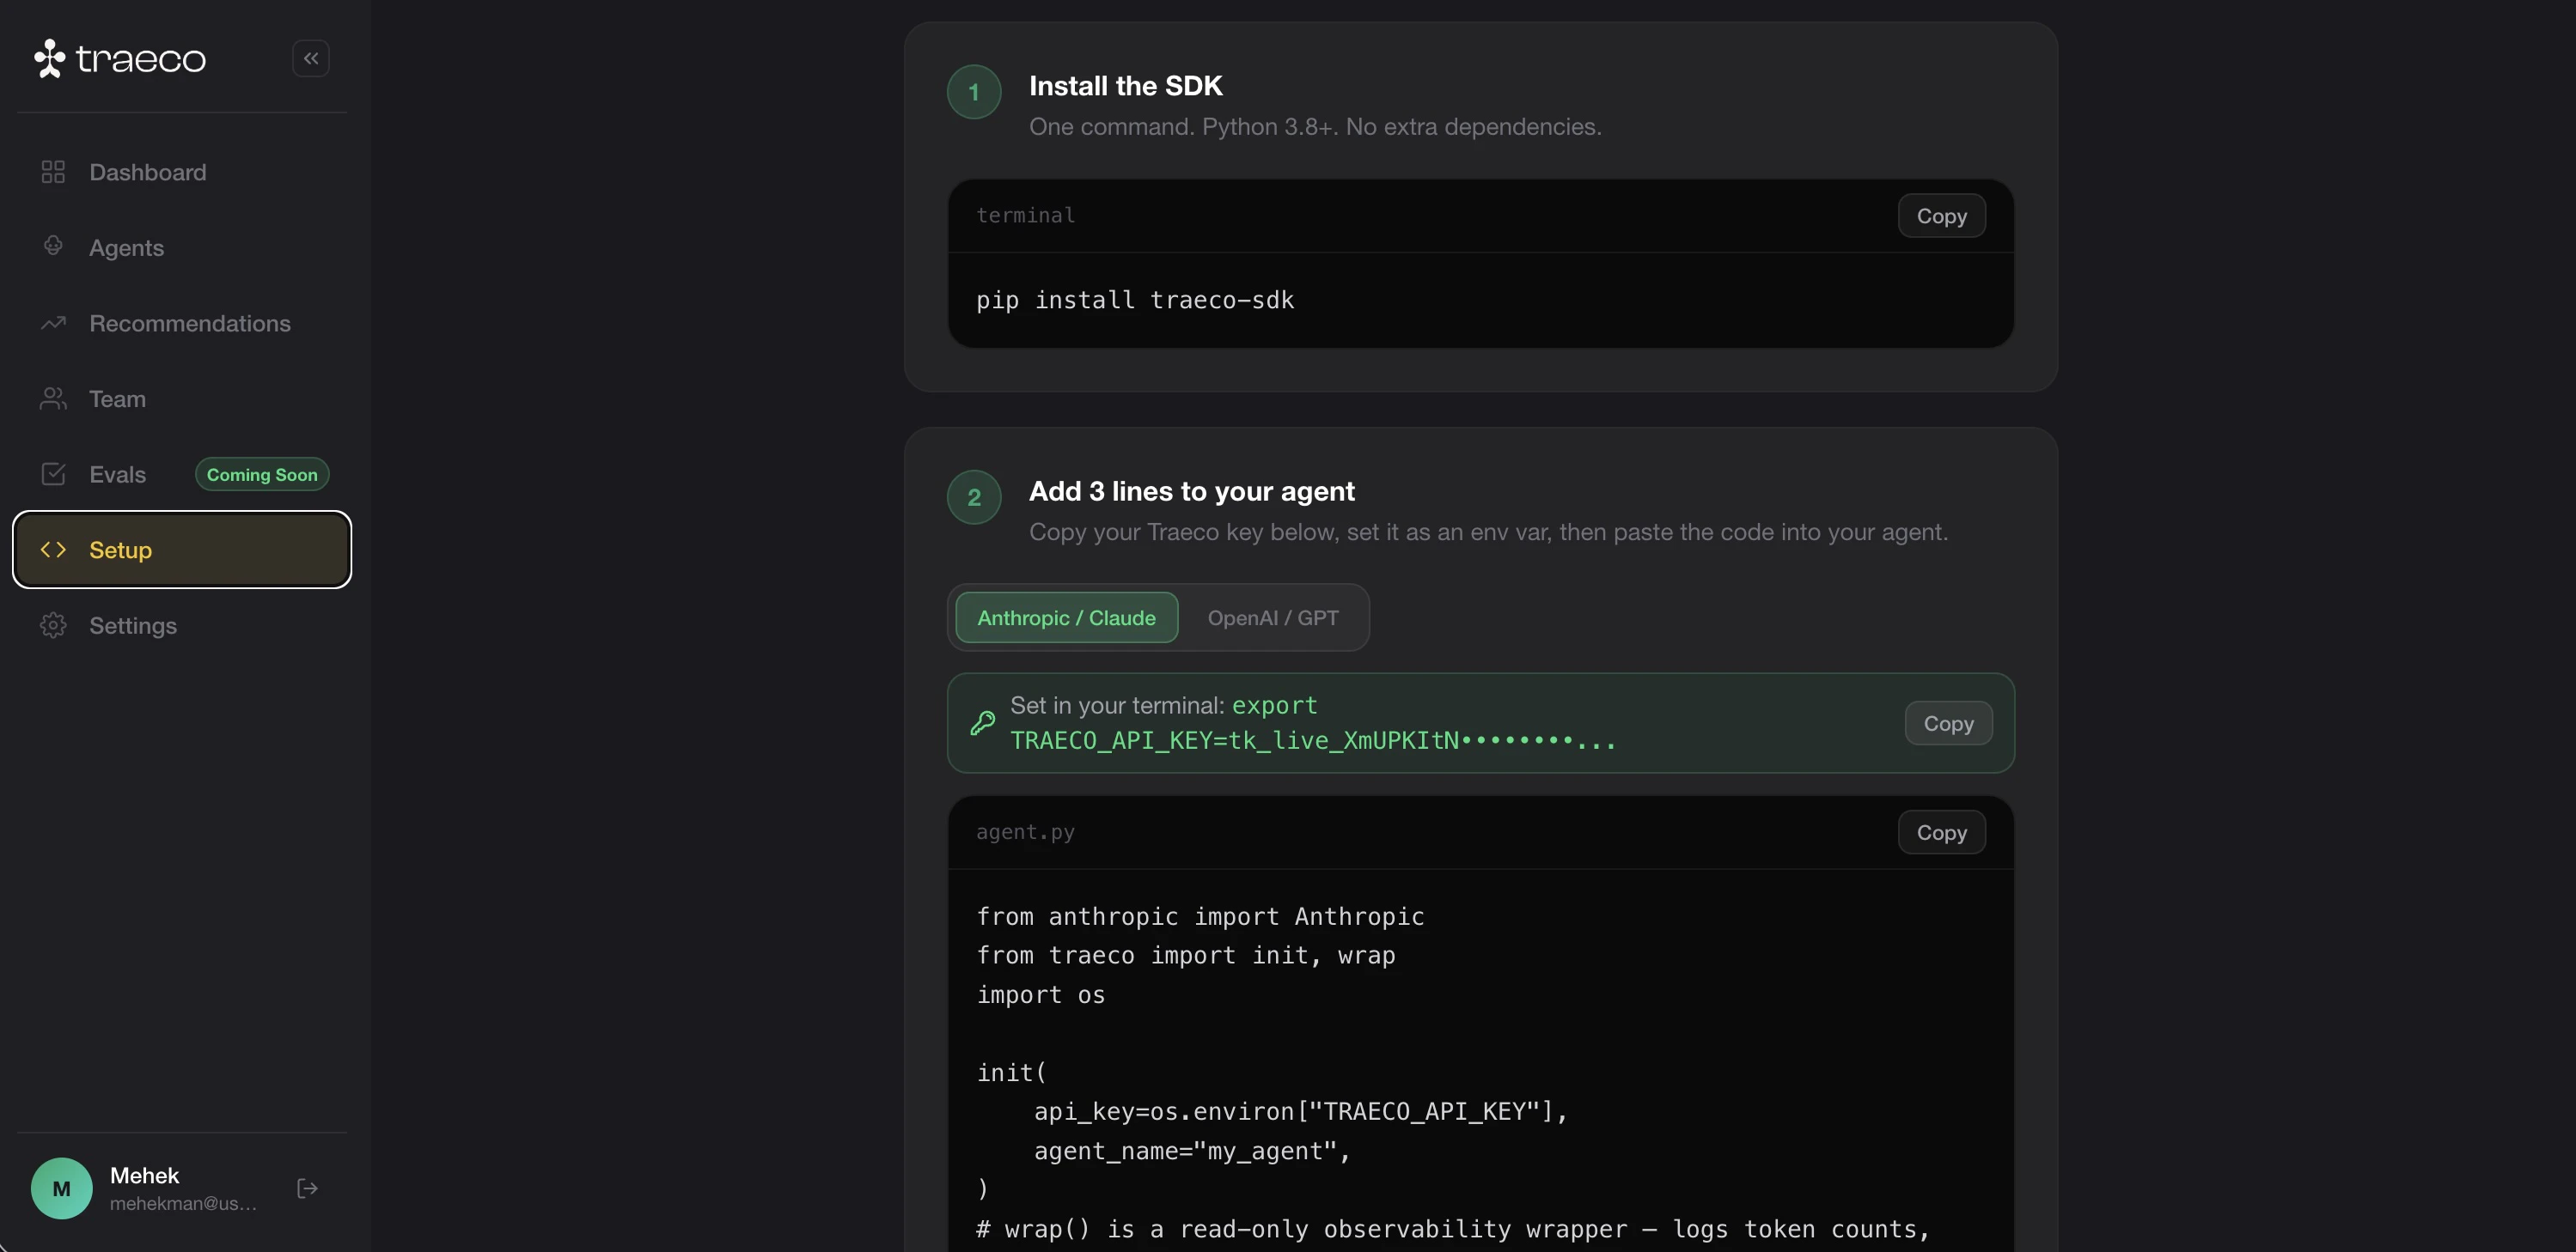Navigate to the Team page

(182, 398)
